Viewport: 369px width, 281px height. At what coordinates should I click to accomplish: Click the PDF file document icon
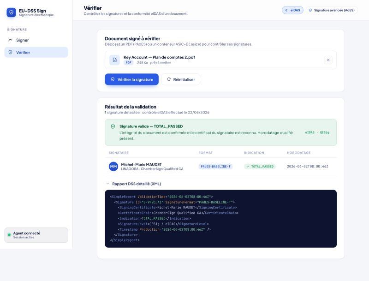[114, 60]
